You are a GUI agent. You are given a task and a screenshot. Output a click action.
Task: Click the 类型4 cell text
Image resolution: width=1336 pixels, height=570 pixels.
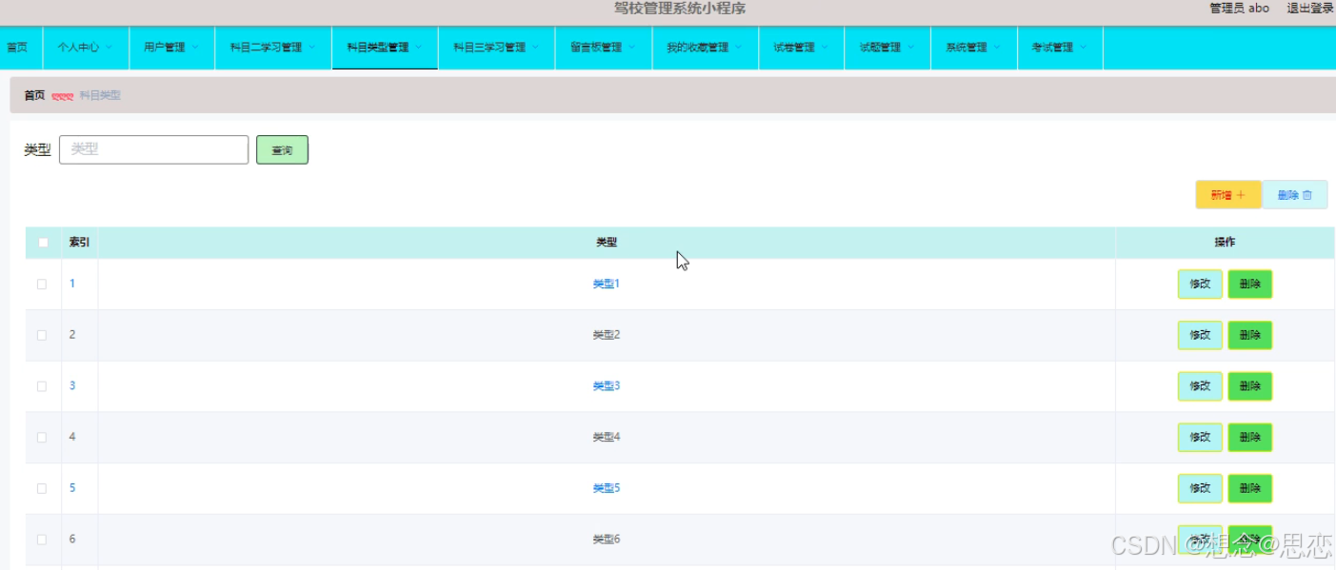tap(607, 437)
